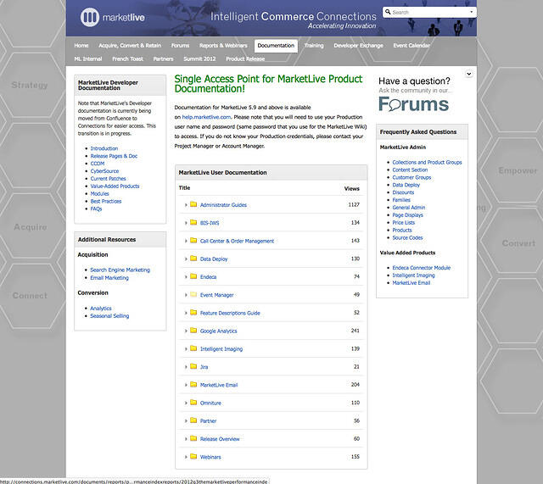Open the Summit 2012 tab
Image resolution: width=543 pixels, height=484 pixels.
(x=199, y=58)
